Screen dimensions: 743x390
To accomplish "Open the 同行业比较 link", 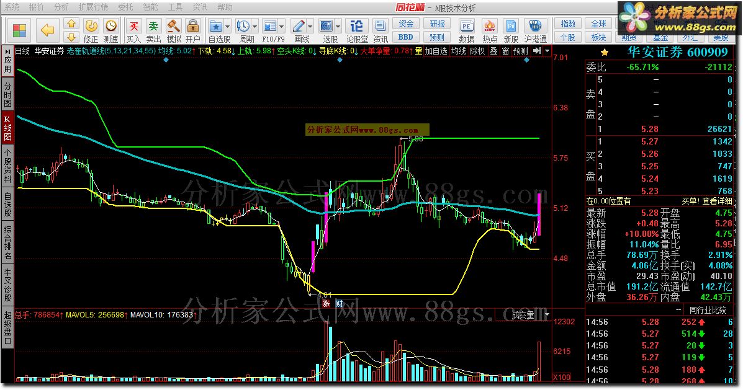I will (708, 311).
